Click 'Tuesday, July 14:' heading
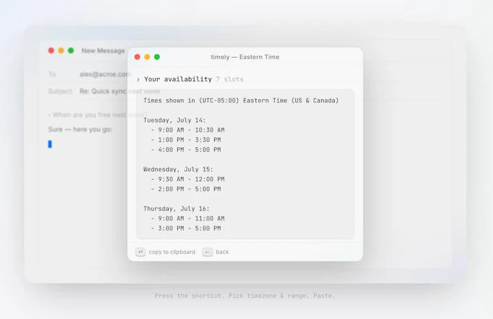 (174, 121)
